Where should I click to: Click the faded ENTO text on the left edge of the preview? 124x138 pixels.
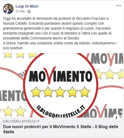(12, 95)
